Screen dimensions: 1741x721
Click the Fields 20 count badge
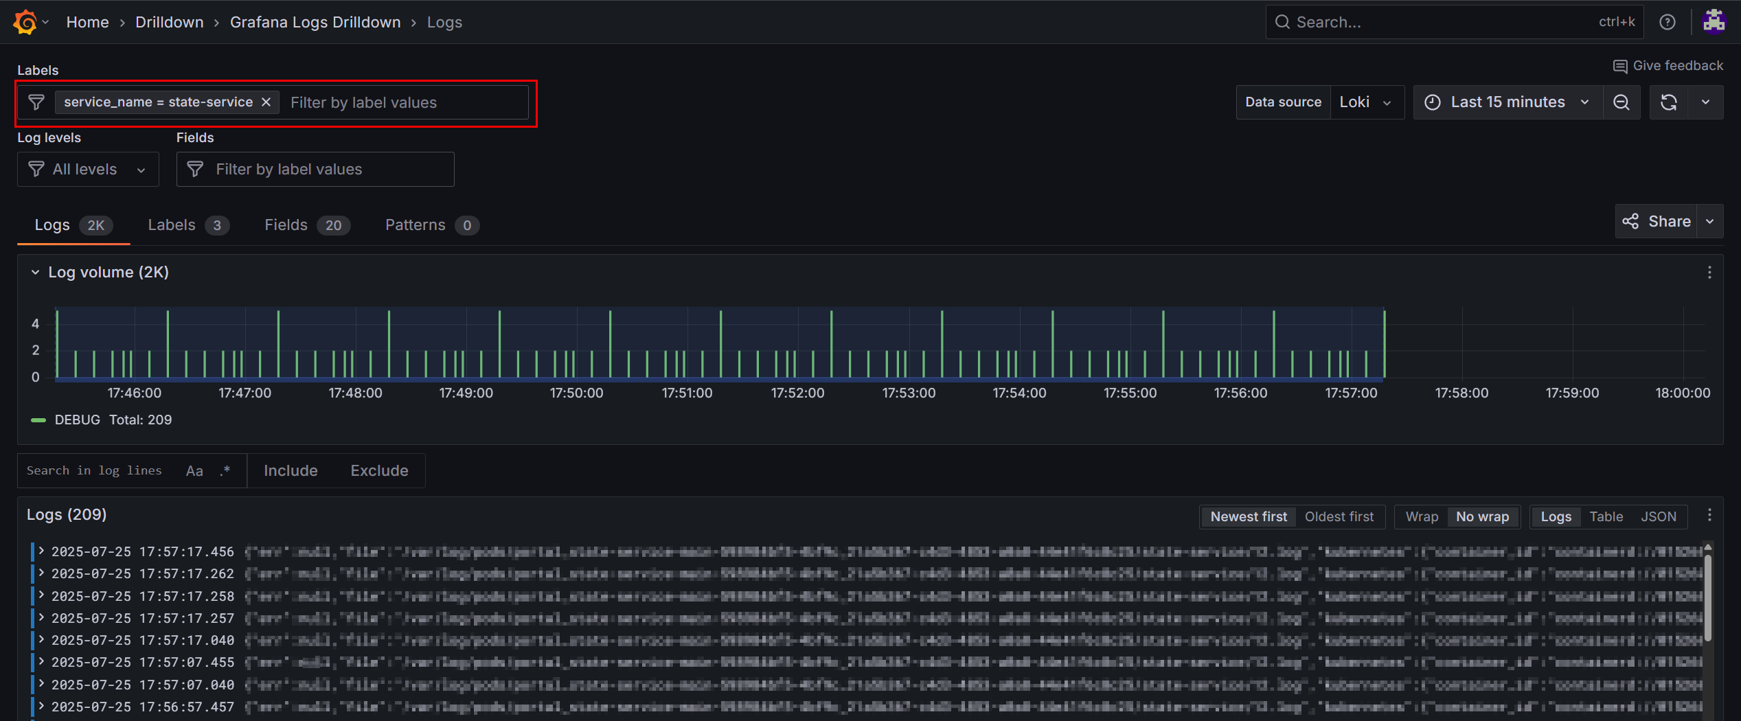click(333, 225)
